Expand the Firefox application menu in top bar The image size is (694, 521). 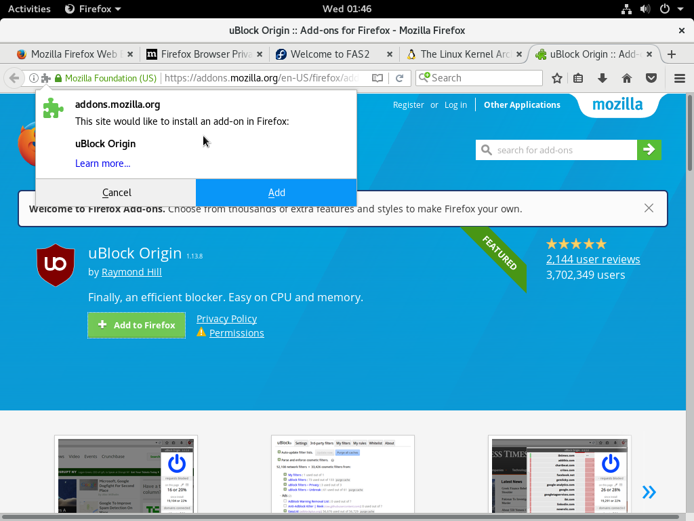point(93,9)
